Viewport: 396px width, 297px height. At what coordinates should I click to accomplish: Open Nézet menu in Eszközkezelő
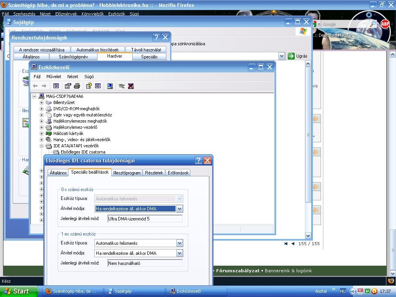pos(73,77)
